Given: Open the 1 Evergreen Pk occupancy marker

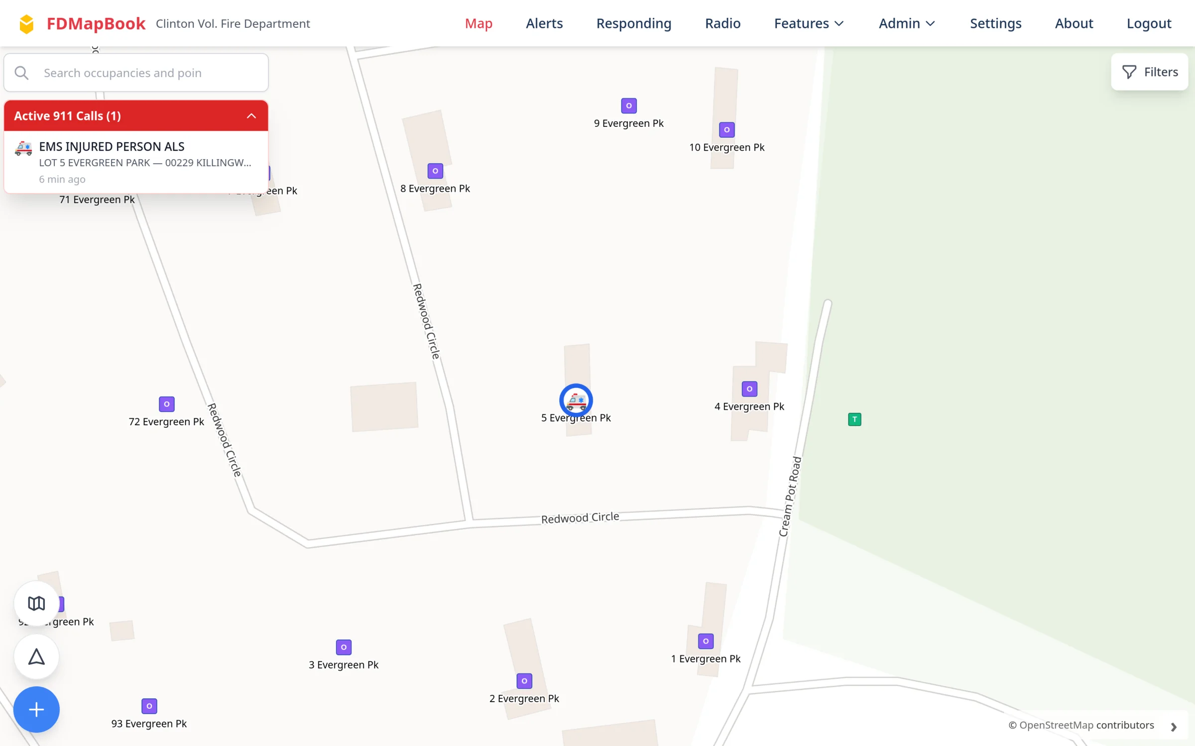Looking at the screenshot, I should click(x=706, y=641).
